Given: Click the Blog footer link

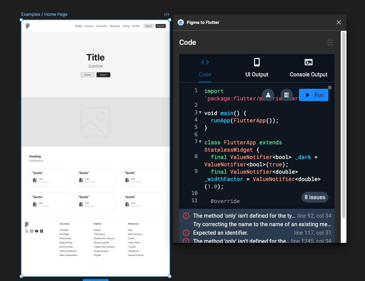Looking at the screenshot, I should point(130,230).
